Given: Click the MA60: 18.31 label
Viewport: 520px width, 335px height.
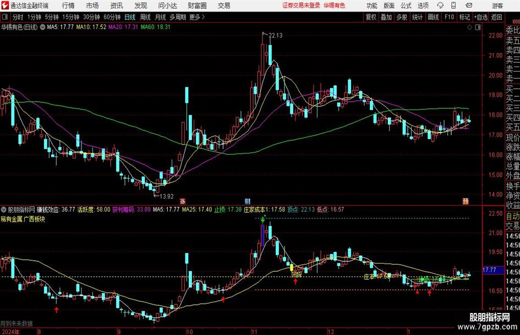Looking at the screenshot, I should click(x=155, y=27).
